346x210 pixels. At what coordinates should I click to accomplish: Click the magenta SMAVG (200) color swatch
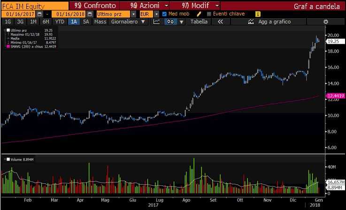8,46
